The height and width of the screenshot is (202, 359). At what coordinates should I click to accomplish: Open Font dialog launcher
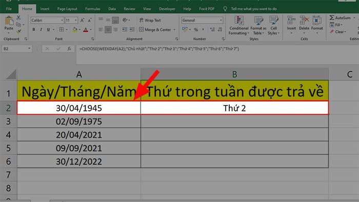pos(92,39)
